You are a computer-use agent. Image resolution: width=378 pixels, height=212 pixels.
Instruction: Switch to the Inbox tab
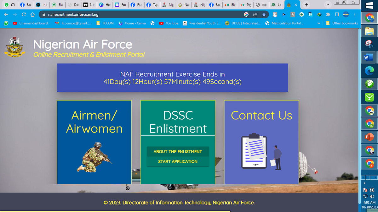42,4
